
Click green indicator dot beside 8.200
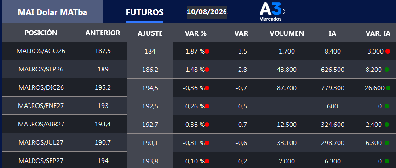387,70
